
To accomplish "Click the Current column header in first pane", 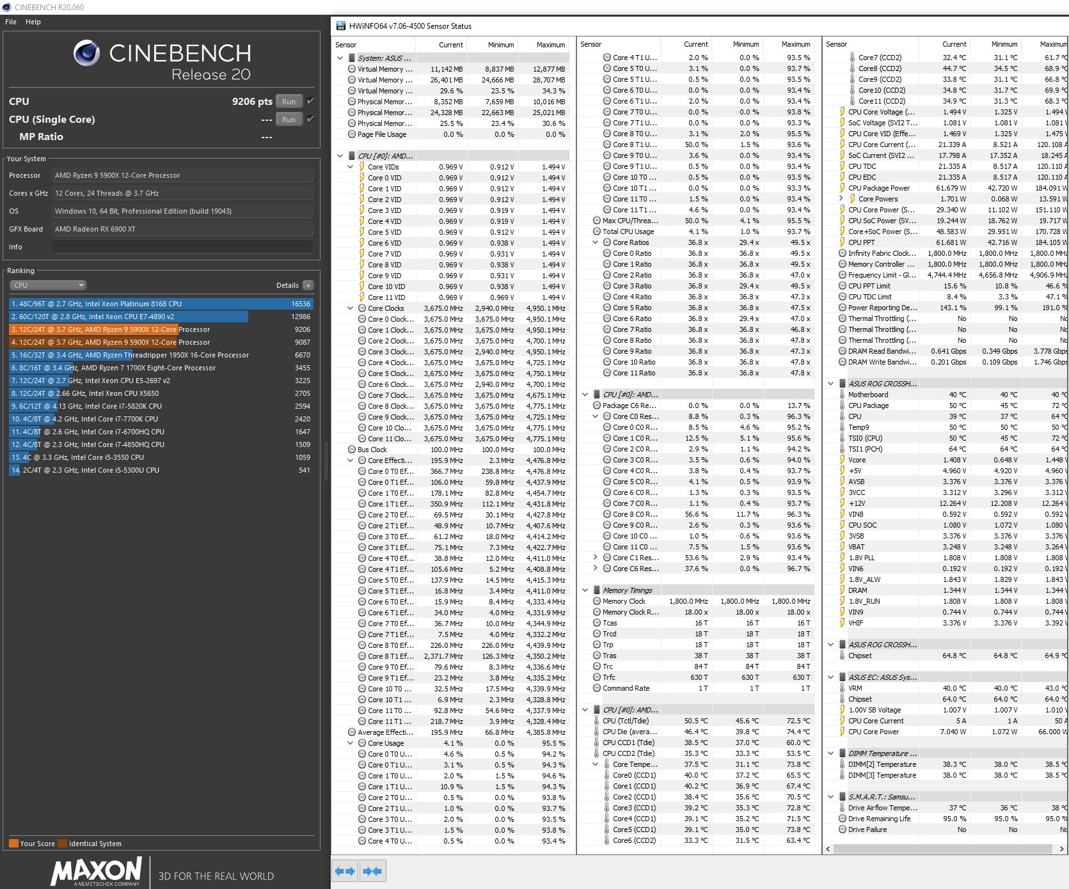I will pos(441,45).
